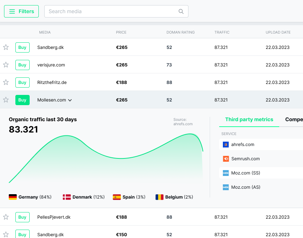This screenshot has height=238, width=303.
Task: Click the ahrefs.com service logo icon
Action: point(226,145)
